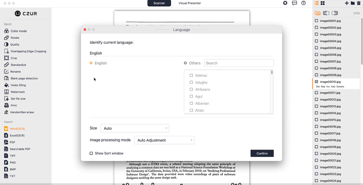Image resolution: width=363 pixels, height=185 pixels.
Task: Open the settings gear icon
Action: click(285, 3)
